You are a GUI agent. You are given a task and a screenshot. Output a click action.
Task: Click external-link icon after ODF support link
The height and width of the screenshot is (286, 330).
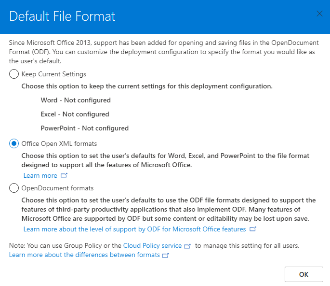(253, 229)
